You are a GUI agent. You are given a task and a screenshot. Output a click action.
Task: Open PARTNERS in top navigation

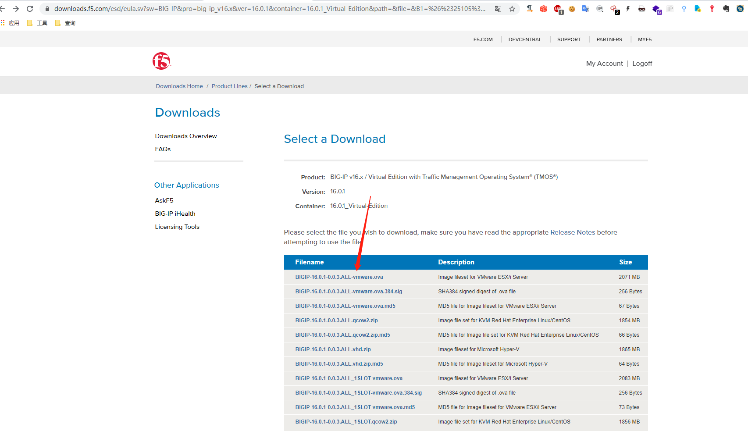[x=609, y=39]
